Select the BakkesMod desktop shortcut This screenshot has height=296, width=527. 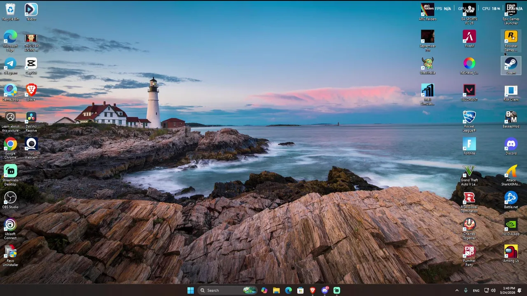coord(511,120)
